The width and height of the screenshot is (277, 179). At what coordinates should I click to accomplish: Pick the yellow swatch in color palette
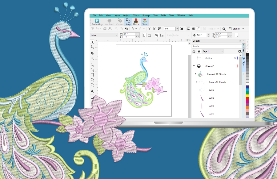point(247,96)
